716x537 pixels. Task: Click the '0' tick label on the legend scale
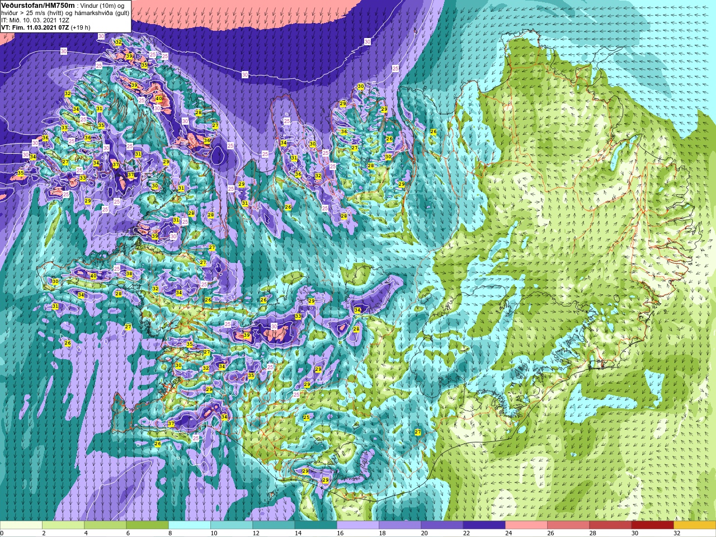2,533
